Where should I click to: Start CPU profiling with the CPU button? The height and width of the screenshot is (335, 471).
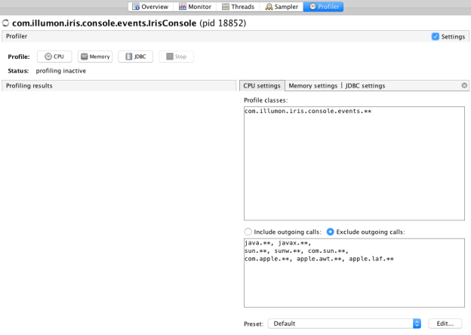pyautogui.click(x=54, y=57)
